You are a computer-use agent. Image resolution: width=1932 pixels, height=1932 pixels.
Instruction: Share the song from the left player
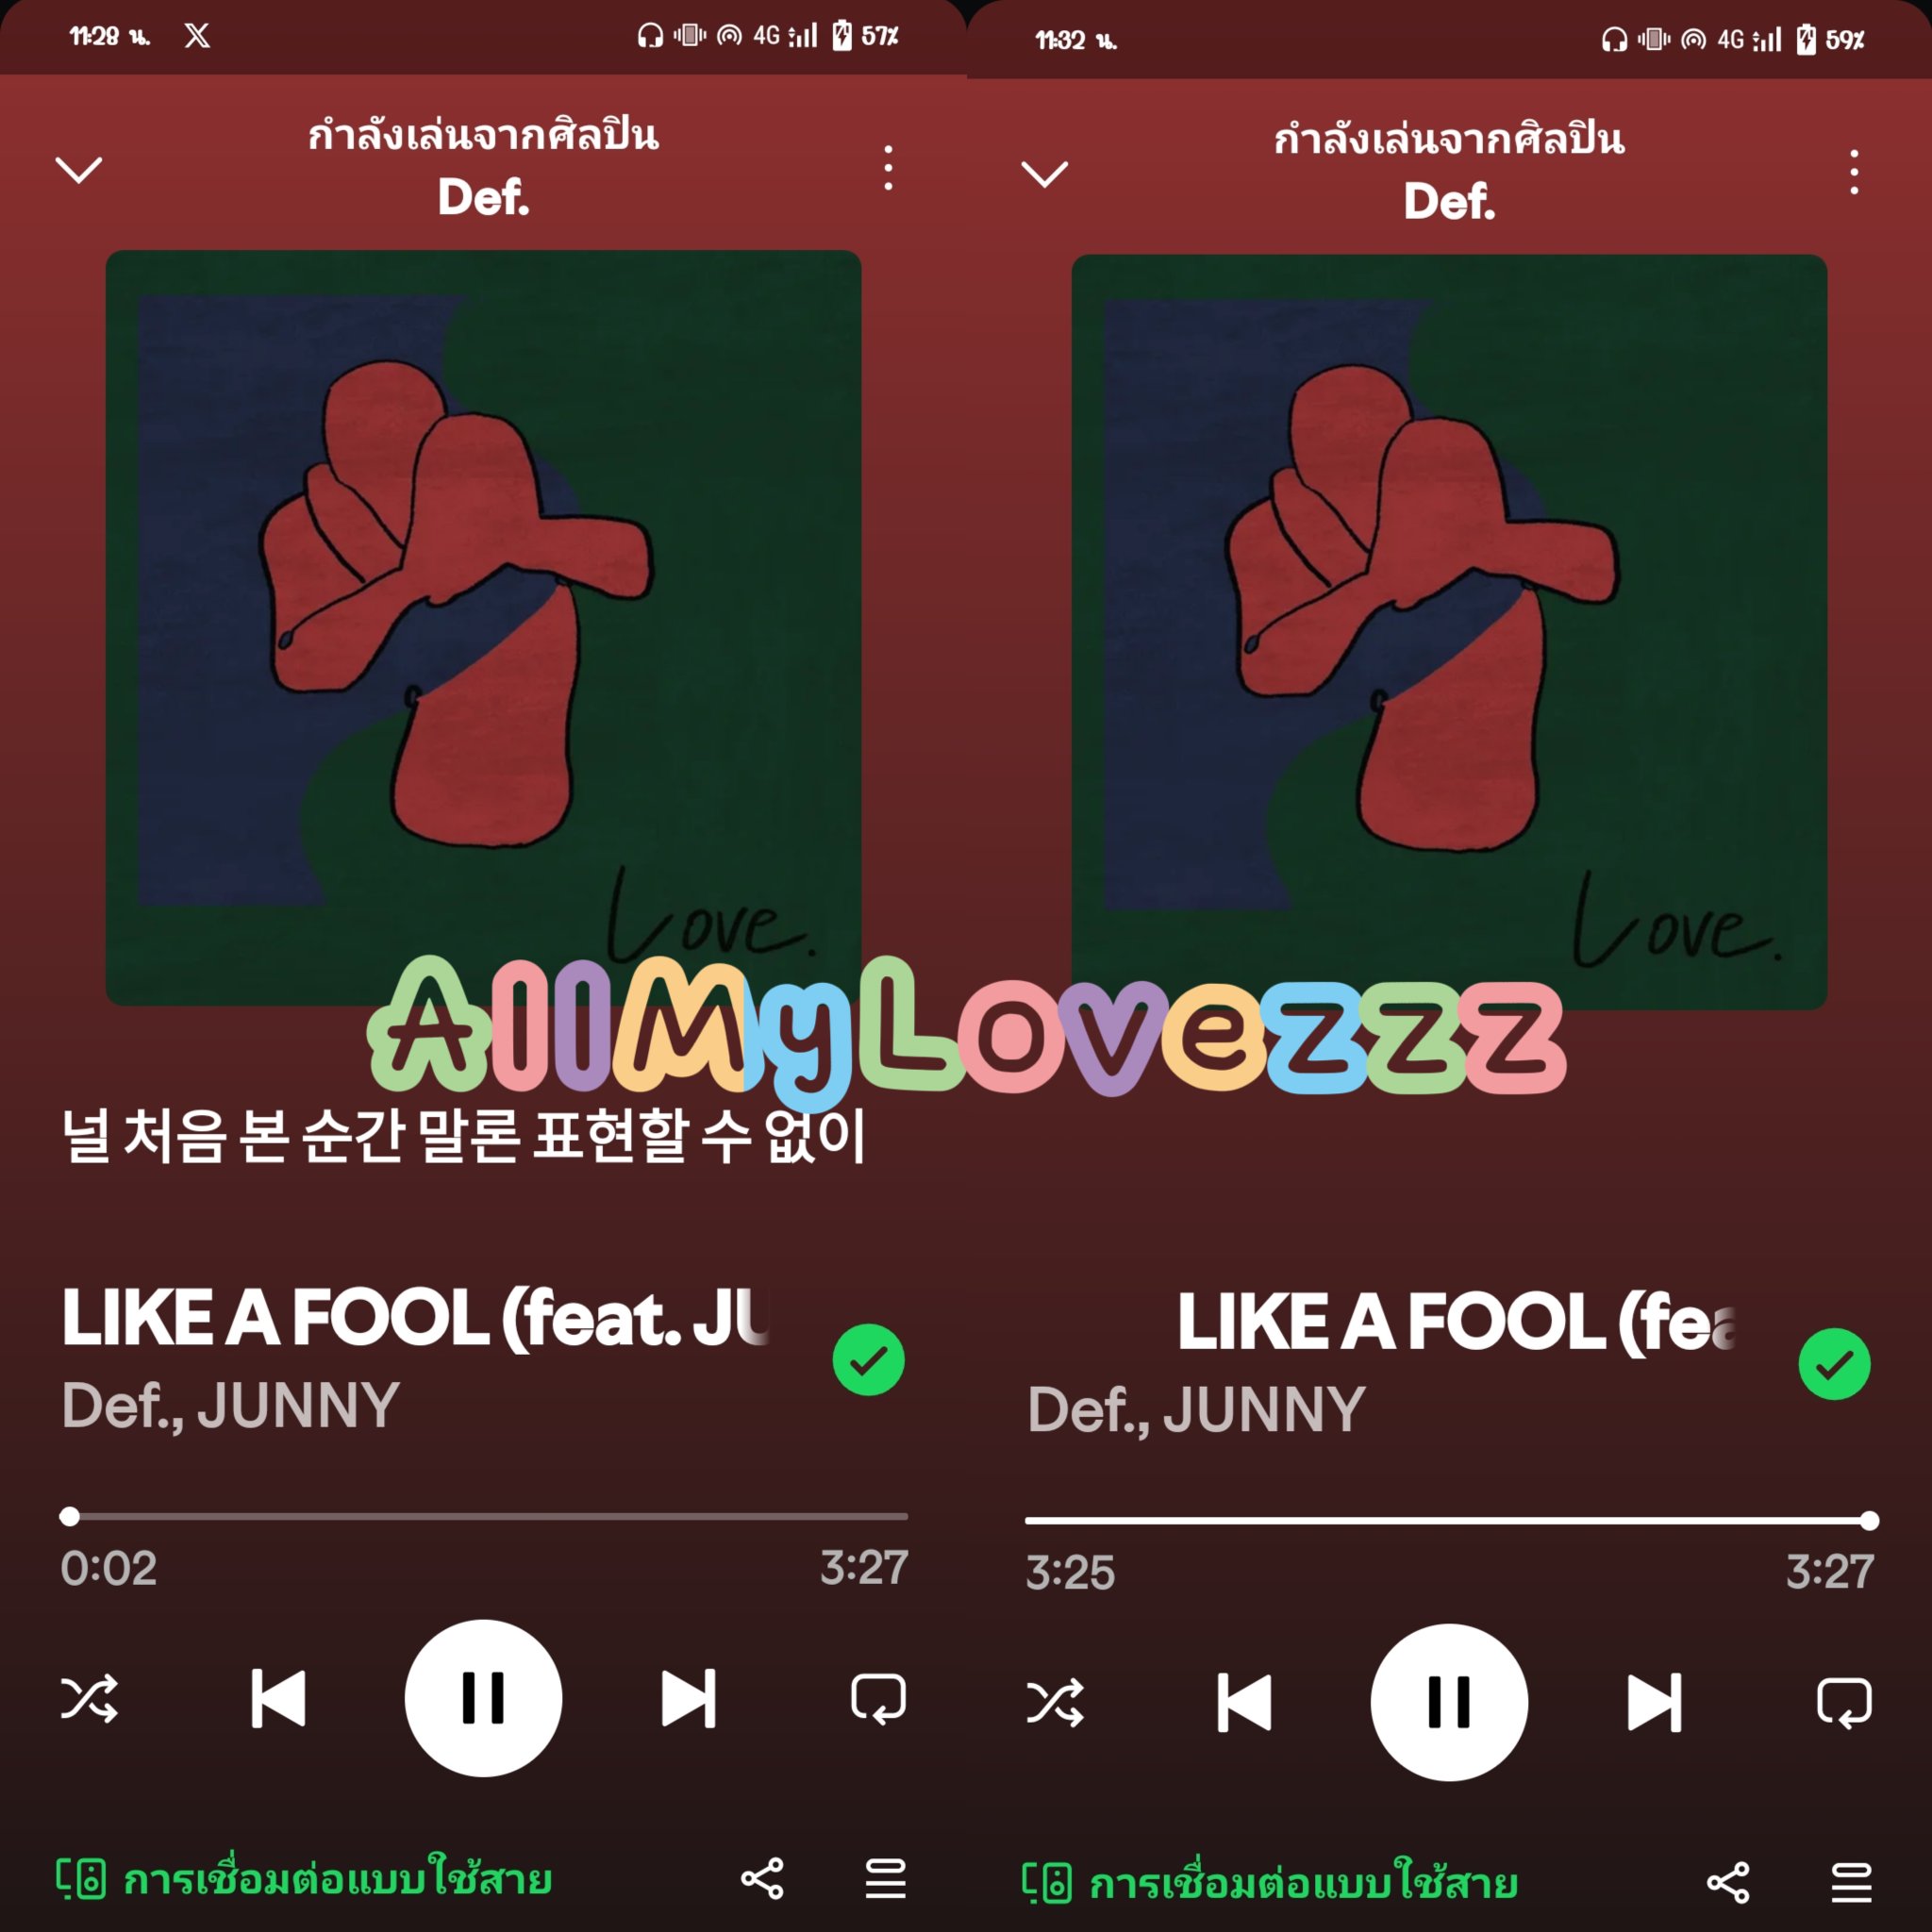[x=762, y=1879]
